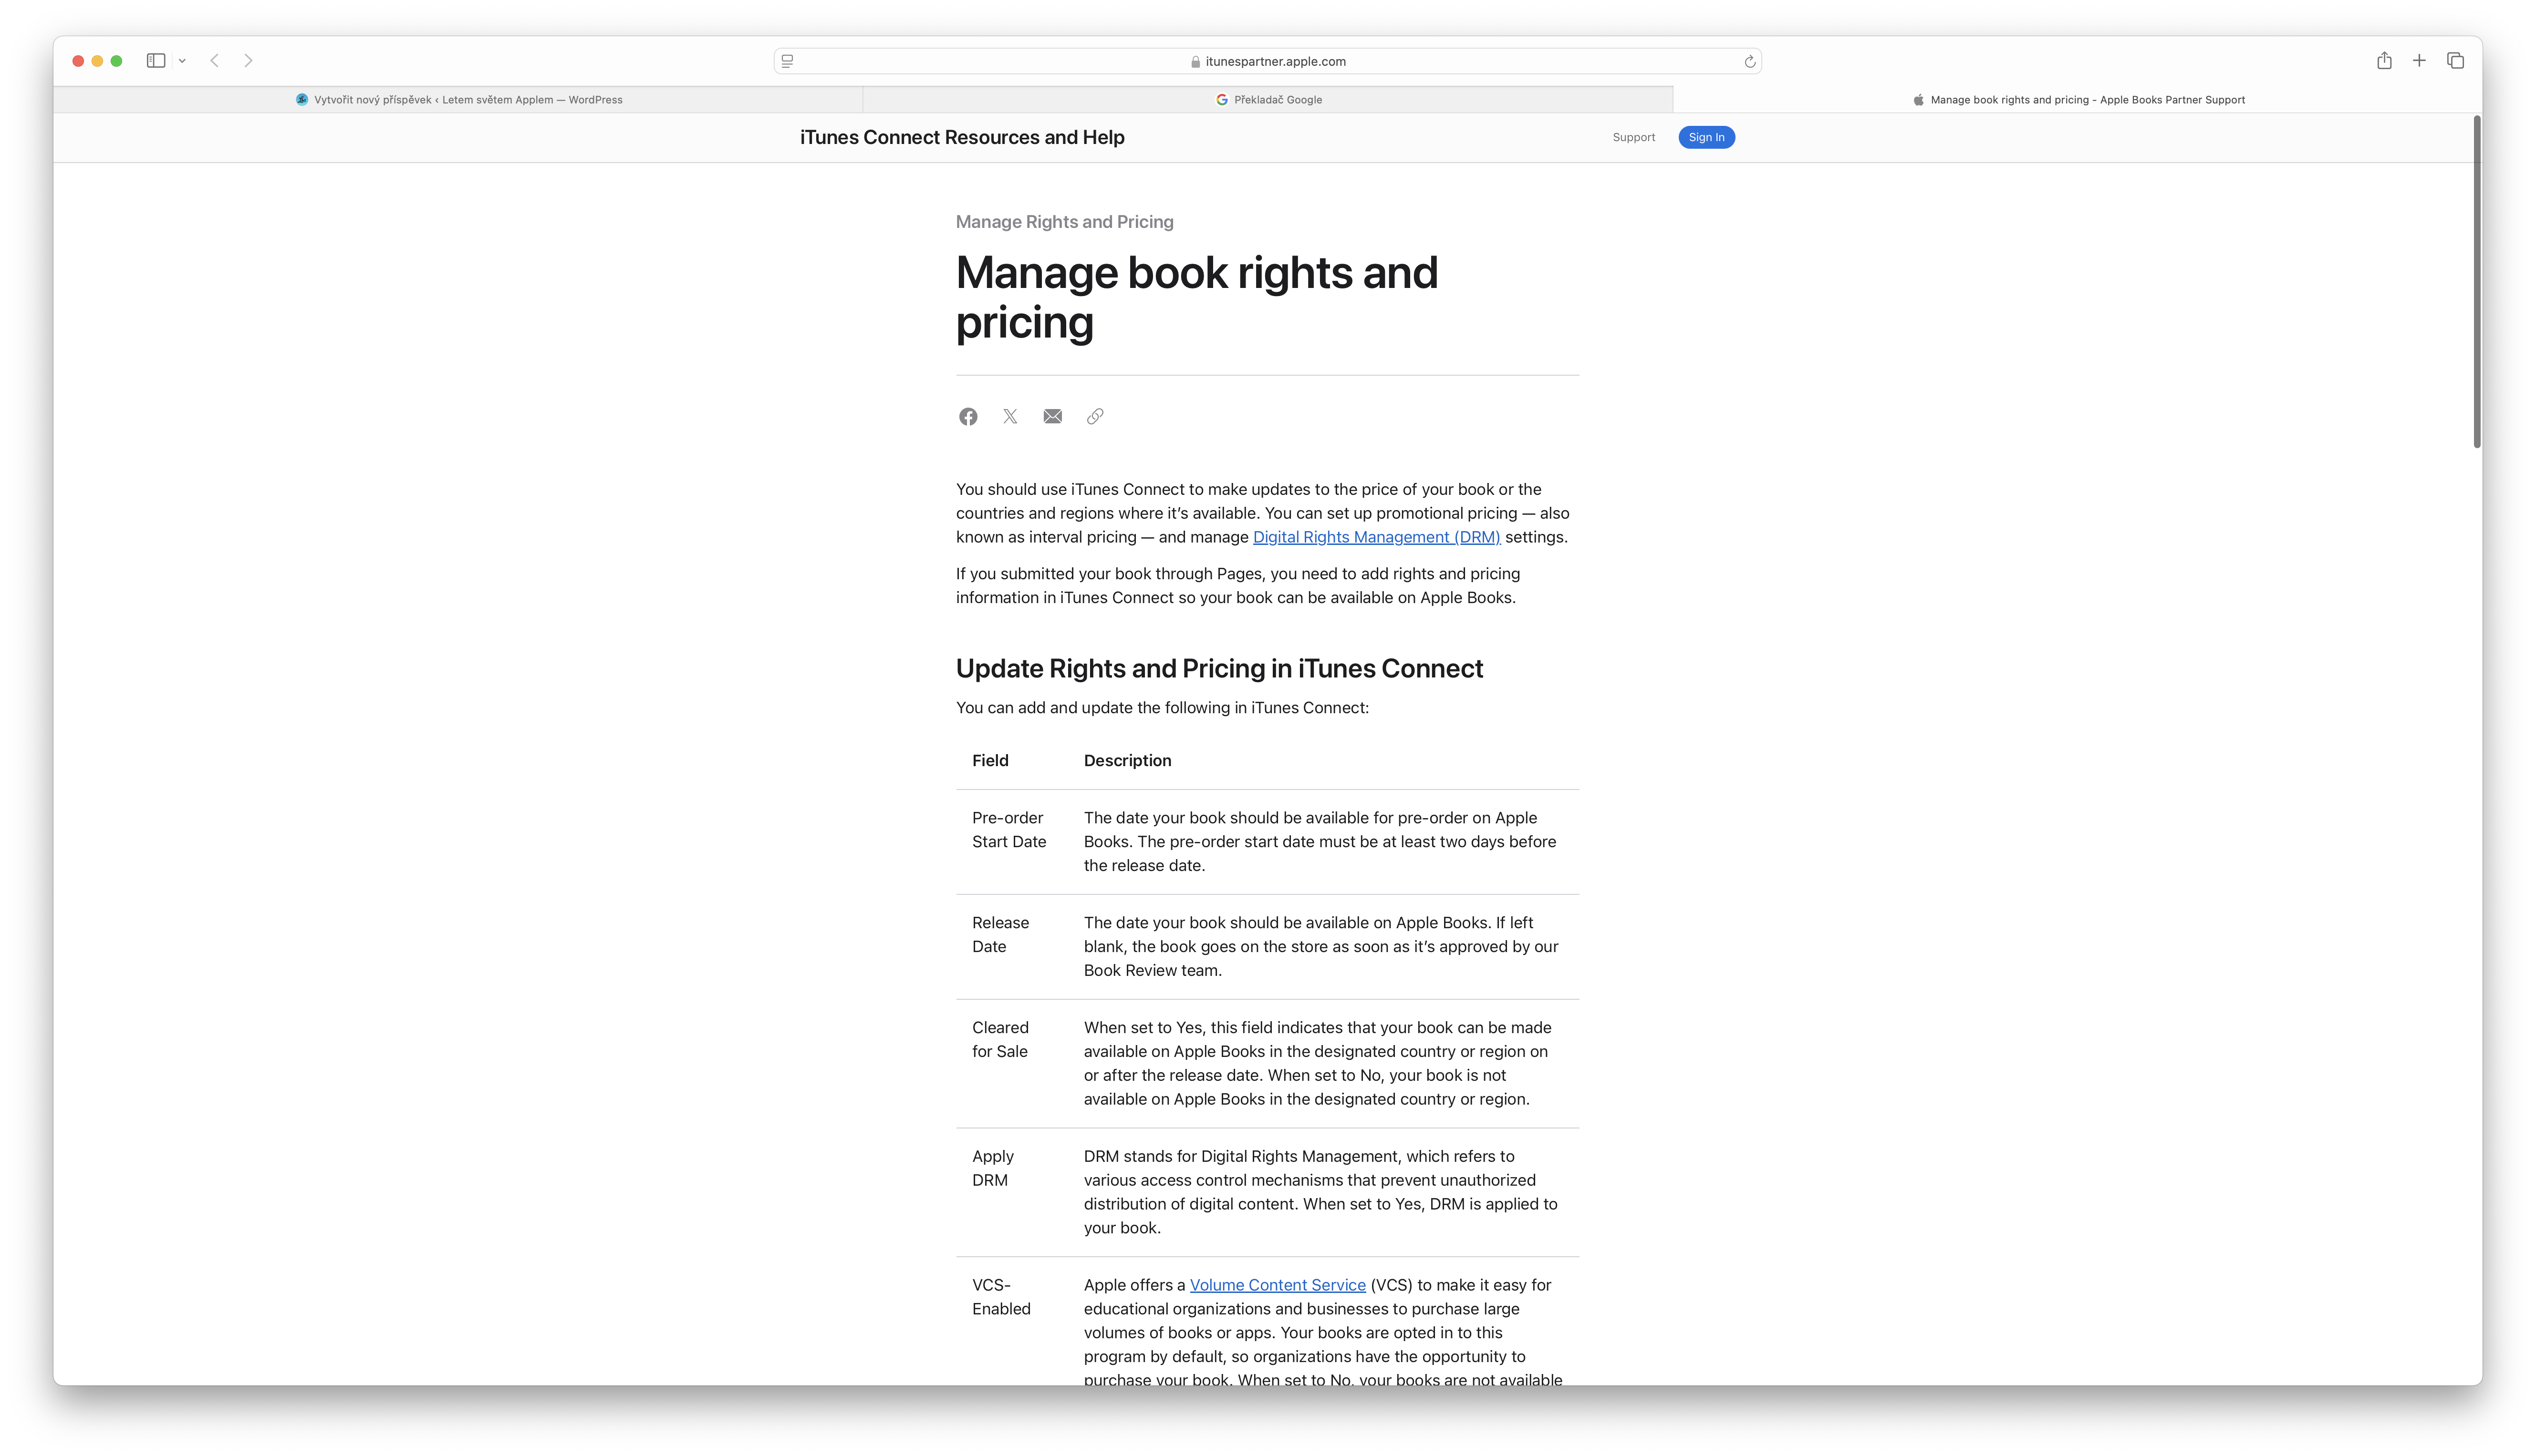Copy article link via chain icon

click(x=1094, y=416)
